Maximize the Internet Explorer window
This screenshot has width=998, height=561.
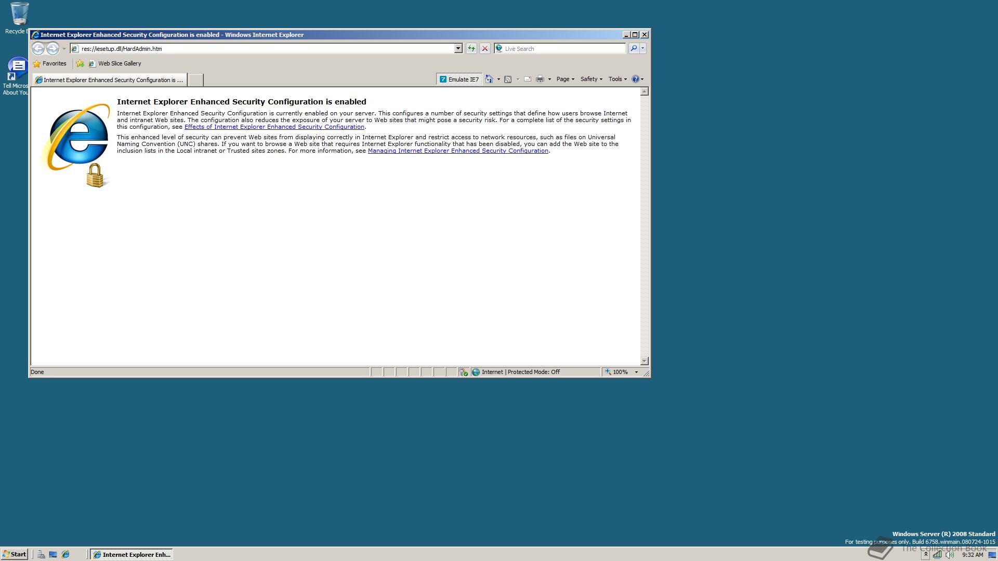pos(635,35)
